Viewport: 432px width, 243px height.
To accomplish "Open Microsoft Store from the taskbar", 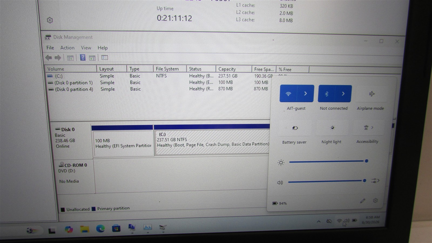I will [116, 228].
